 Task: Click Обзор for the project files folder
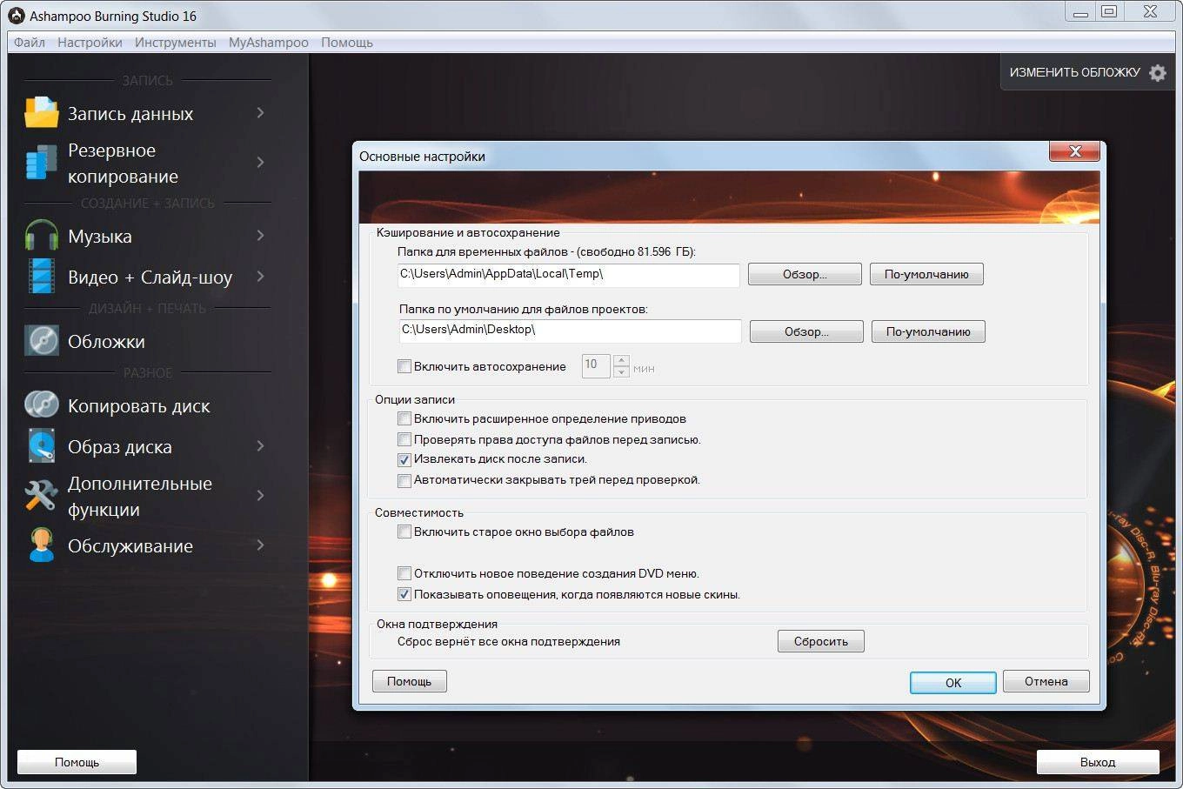tap(806, 331)
